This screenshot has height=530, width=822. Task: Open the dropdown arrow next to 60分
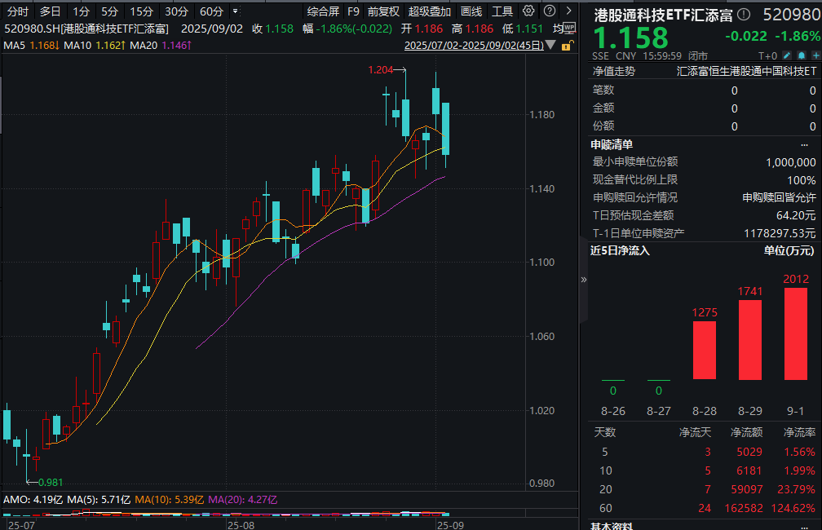pos(236,11)
